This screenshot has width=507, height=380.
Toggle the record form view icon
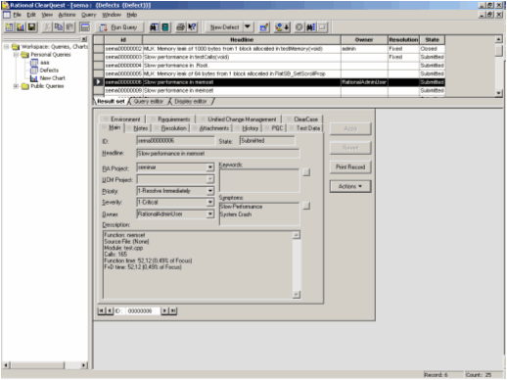point(85,27)
